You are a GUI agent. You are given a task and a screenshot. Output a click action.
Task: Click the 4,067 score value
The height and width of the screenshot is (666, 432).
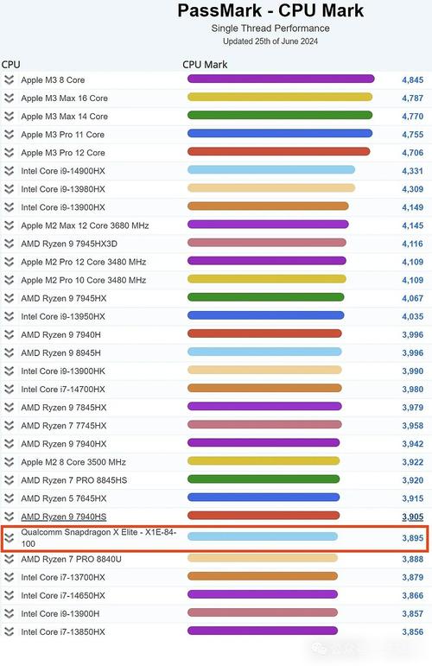pyautogui.click(x=412, y=298)
